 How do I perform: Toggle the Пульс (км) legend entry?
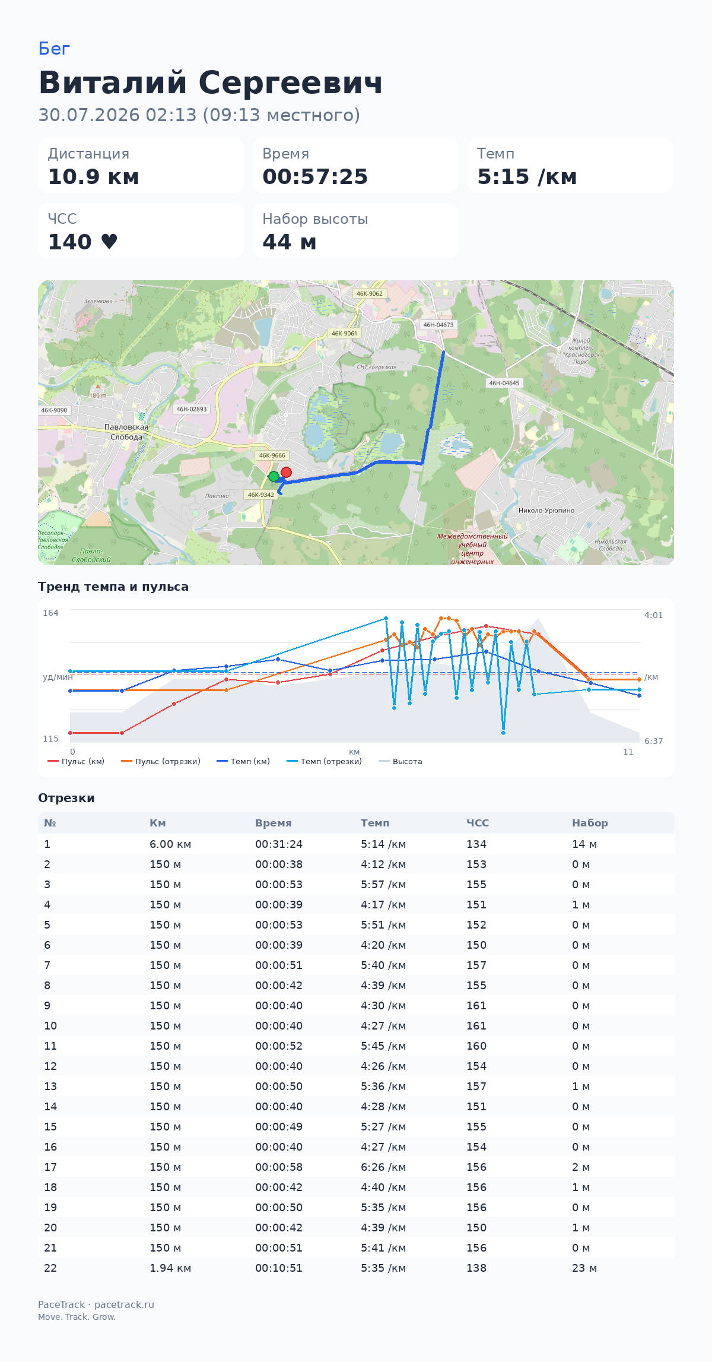coord(76,761)
